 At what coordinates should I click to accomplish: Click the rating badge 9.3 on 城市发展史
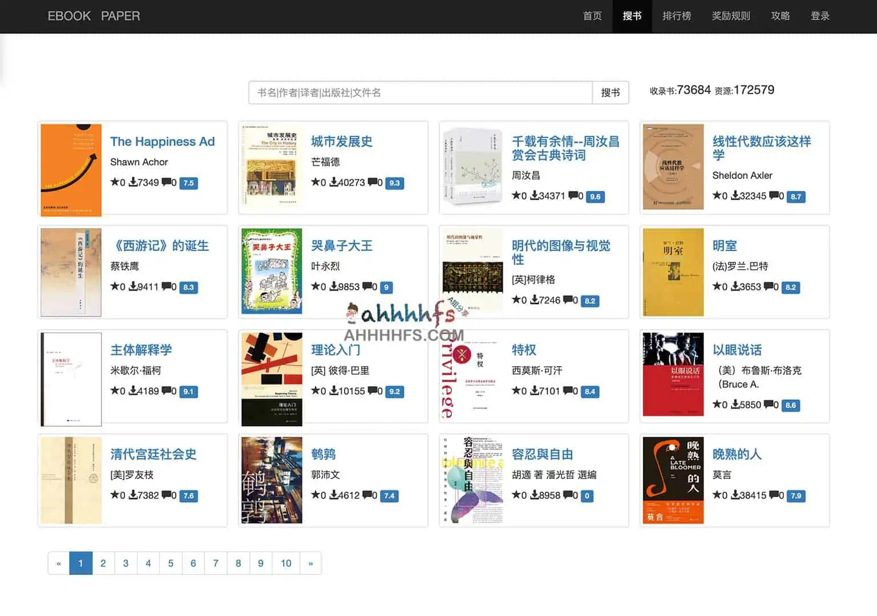pos(395,183)
